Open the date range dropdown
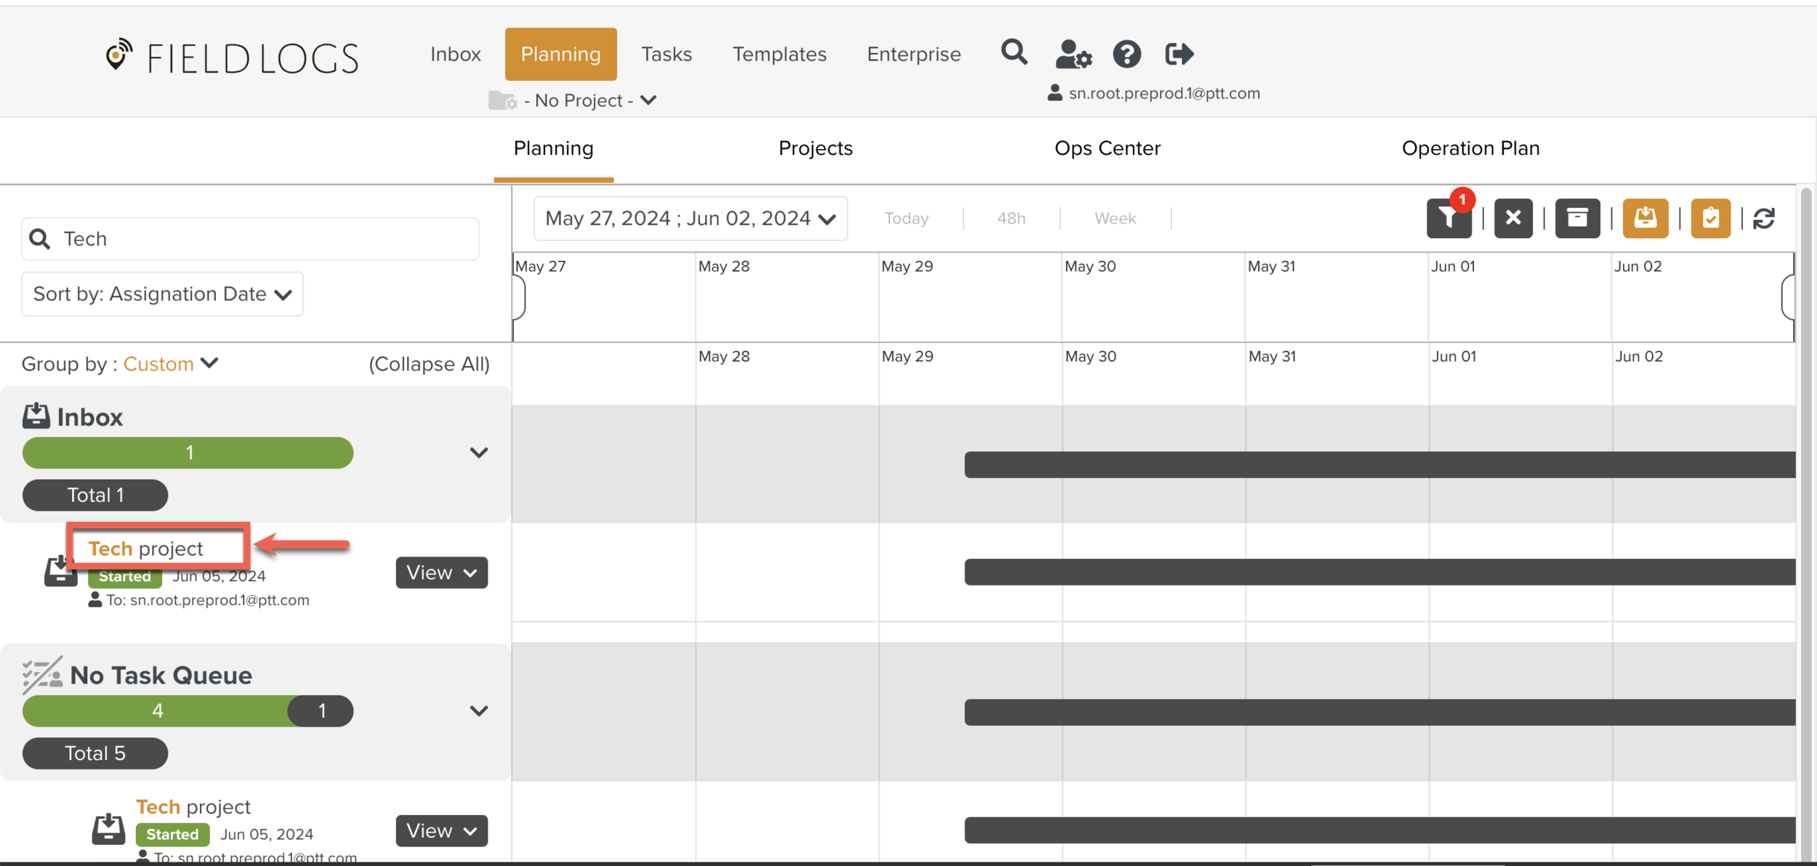1817x866 pixels. 690,218
